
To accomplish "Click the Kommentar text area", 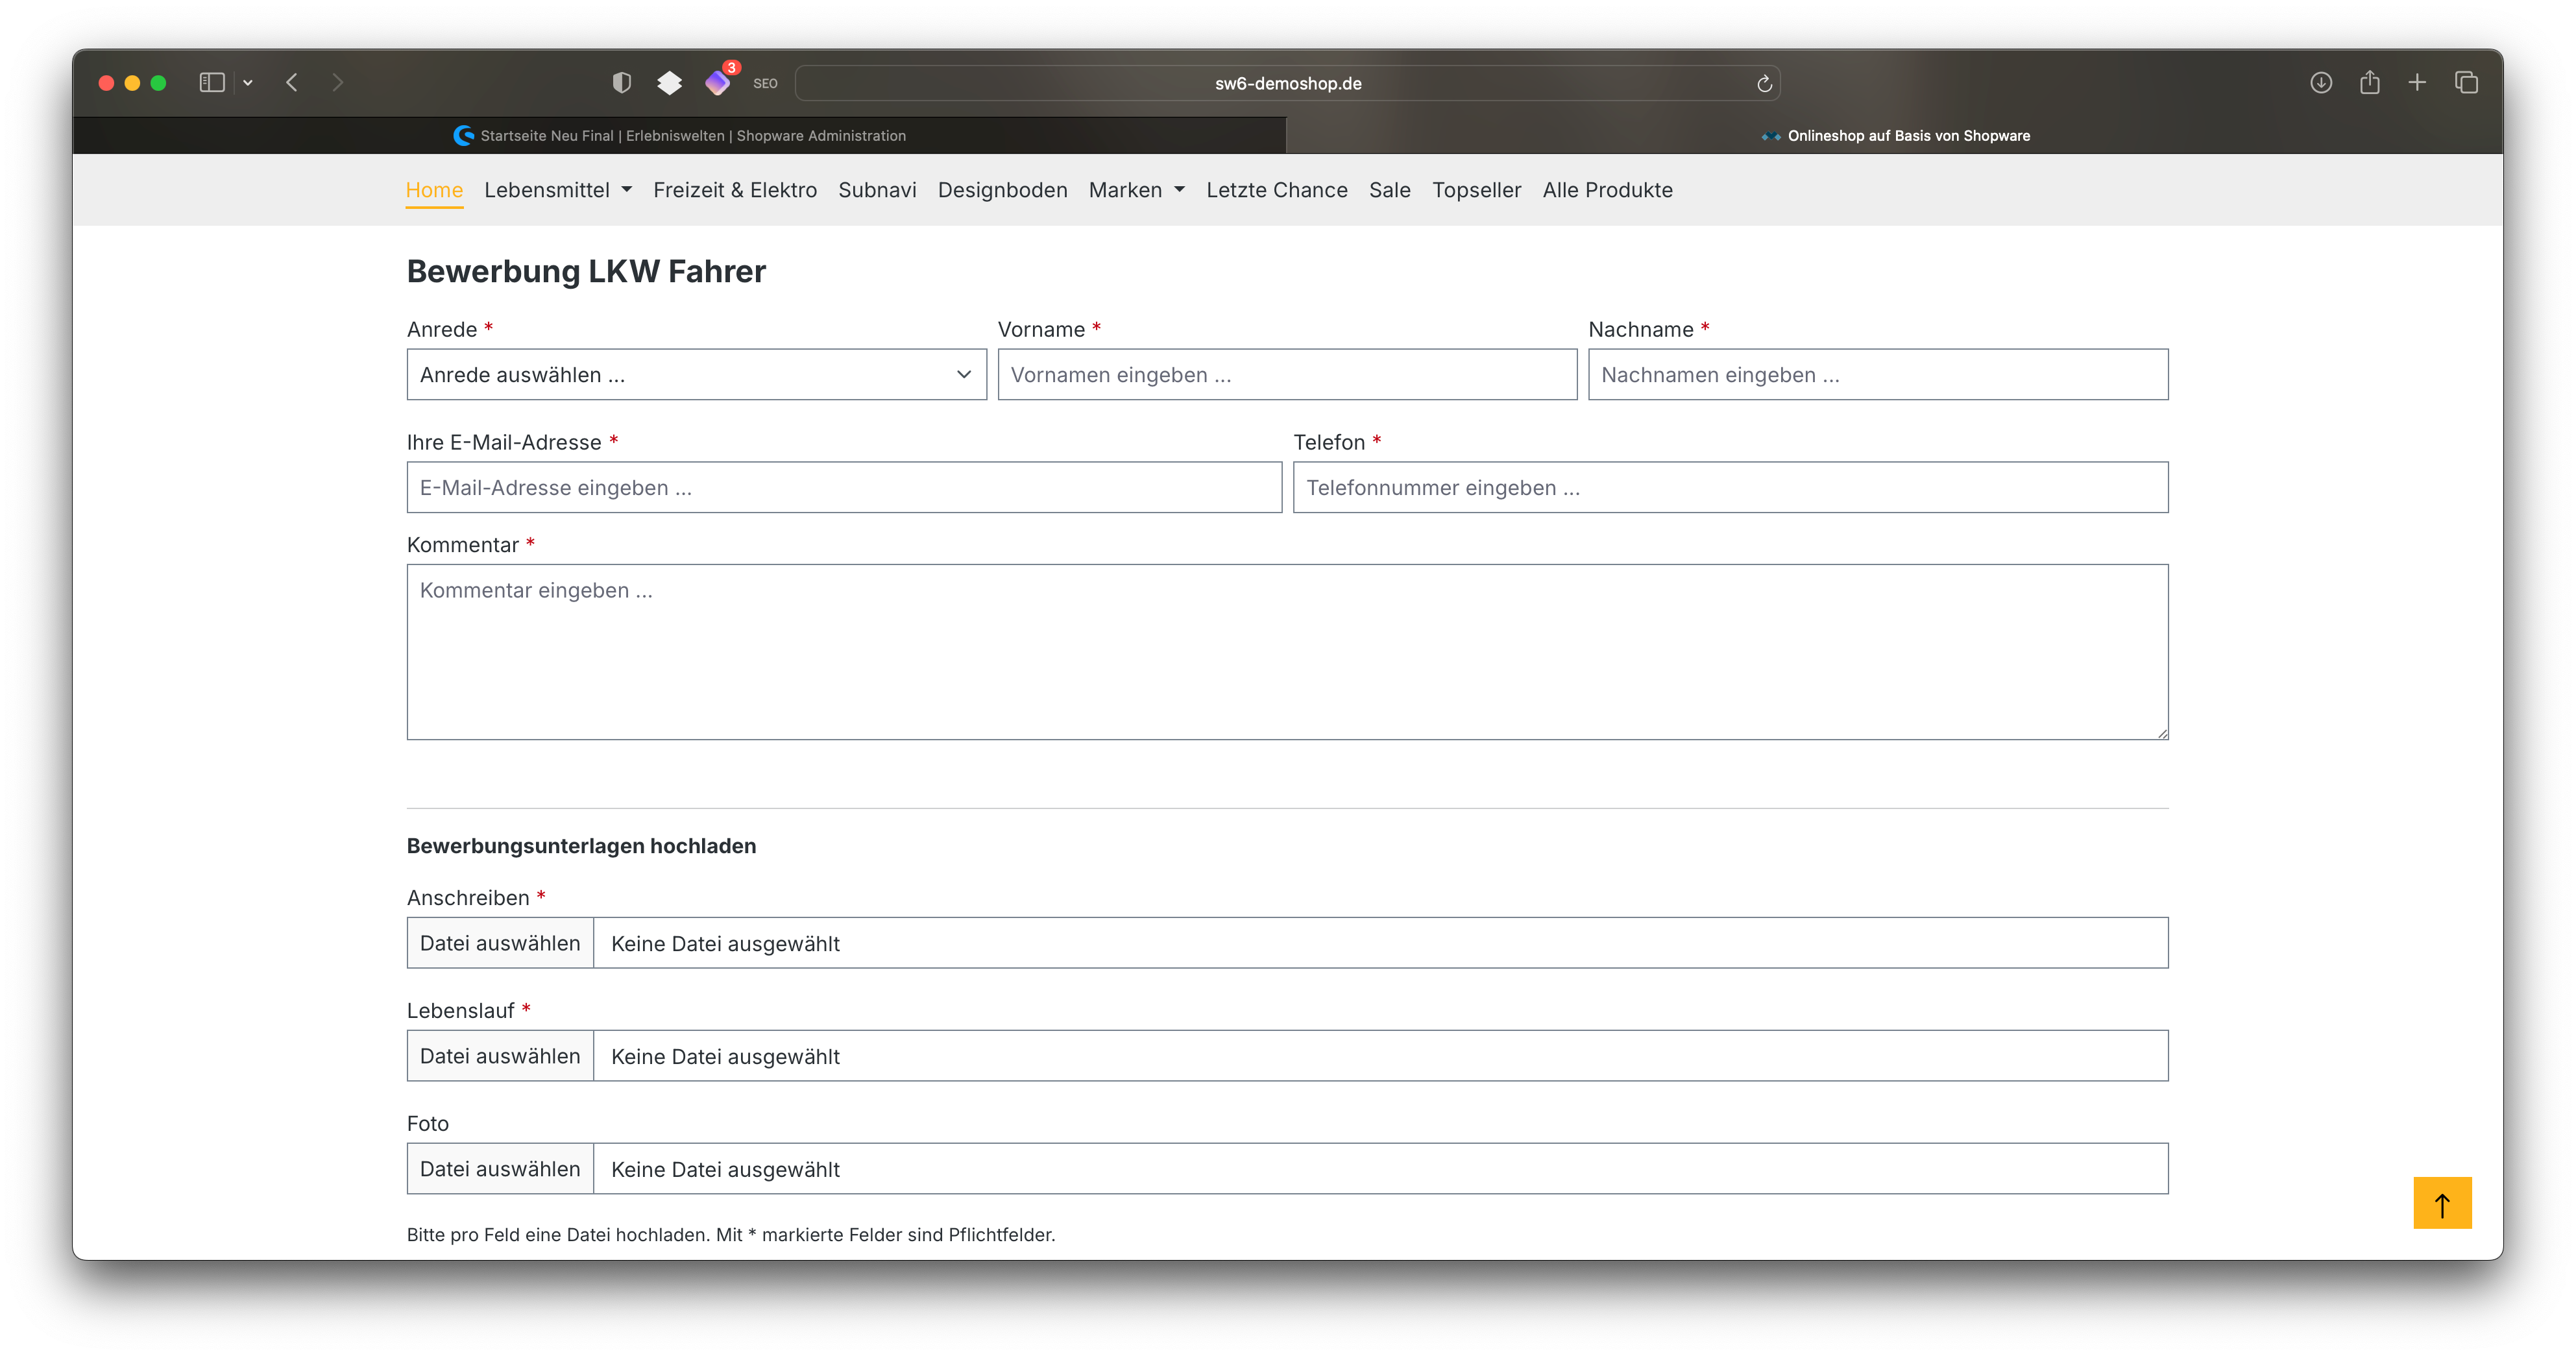I will [1287, 652].
